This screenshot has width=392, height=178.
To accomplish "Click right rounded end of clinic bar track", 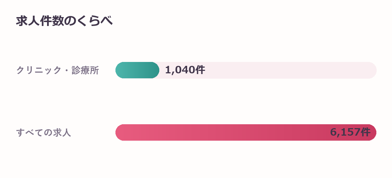I will 372,70.
